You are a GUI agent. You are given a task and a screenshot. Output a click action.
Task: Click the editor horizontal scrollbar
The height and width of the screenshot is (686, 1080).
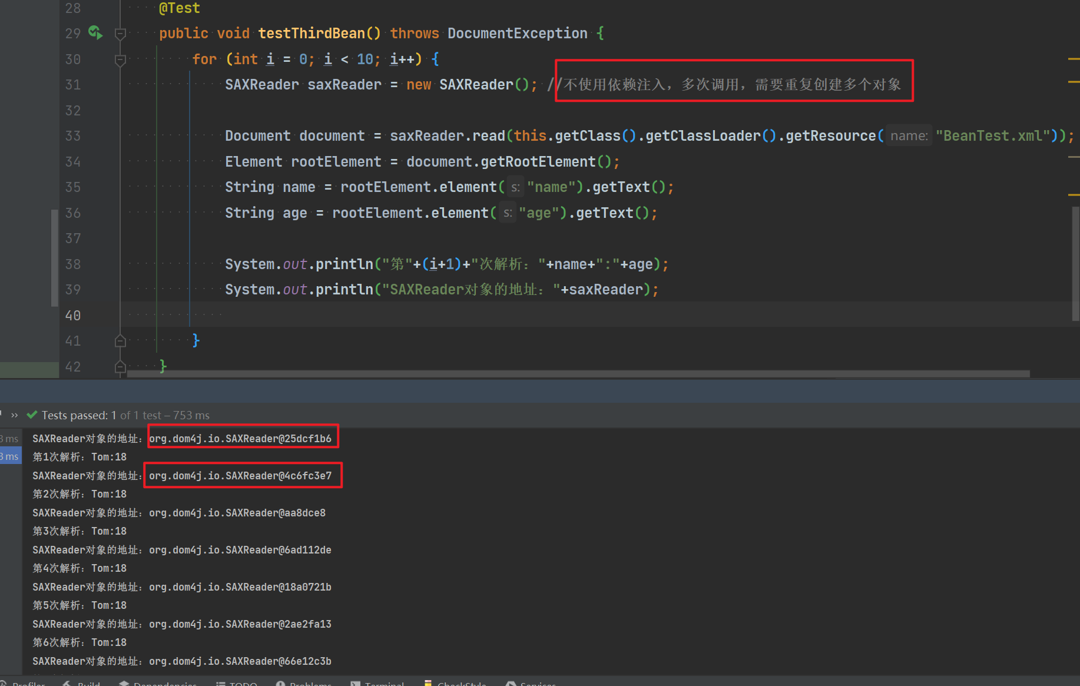577,374
